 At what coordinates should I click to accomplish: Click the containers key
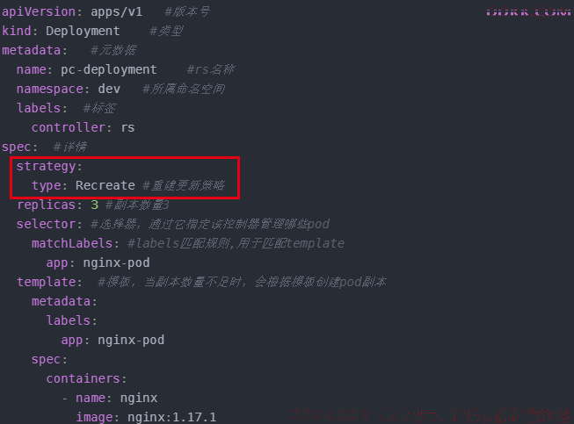(x=83, y=378)
